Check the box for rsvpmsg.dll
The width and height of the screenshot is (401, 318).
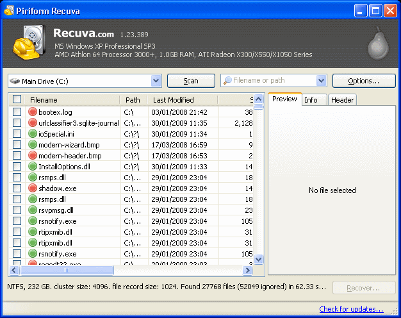17,210
